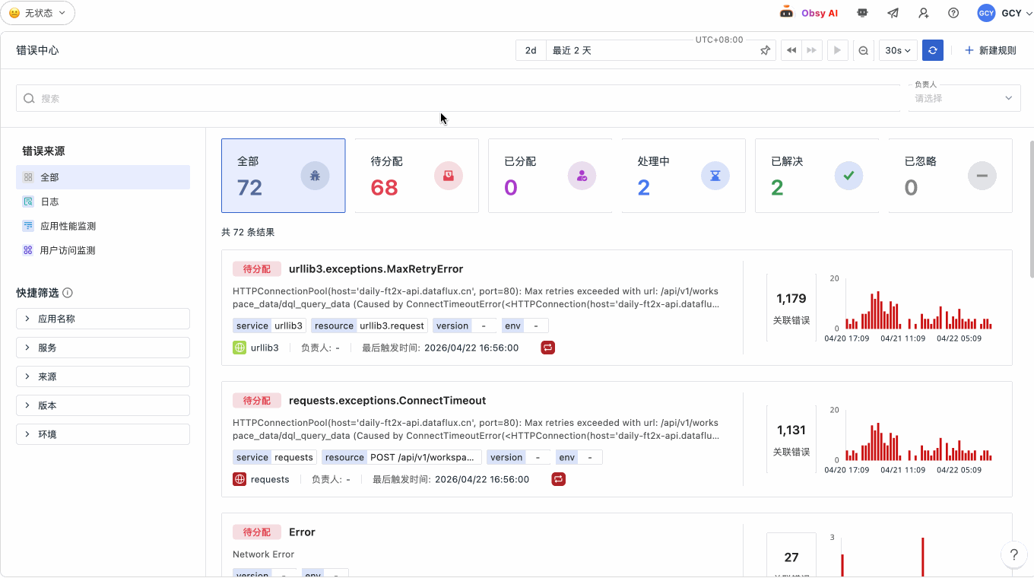Open the floating help question mark button
This screenshot has width=1034, height=578.
(x=1013, y=554)
